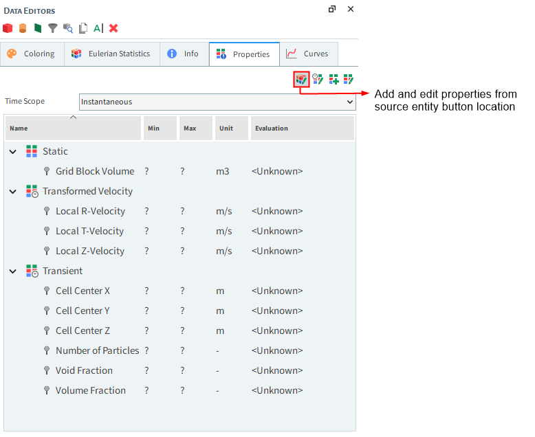Viewport: 535px width, 437px height.
Task: Click the rename 'A|' text icon
Action: coord(98,28)
